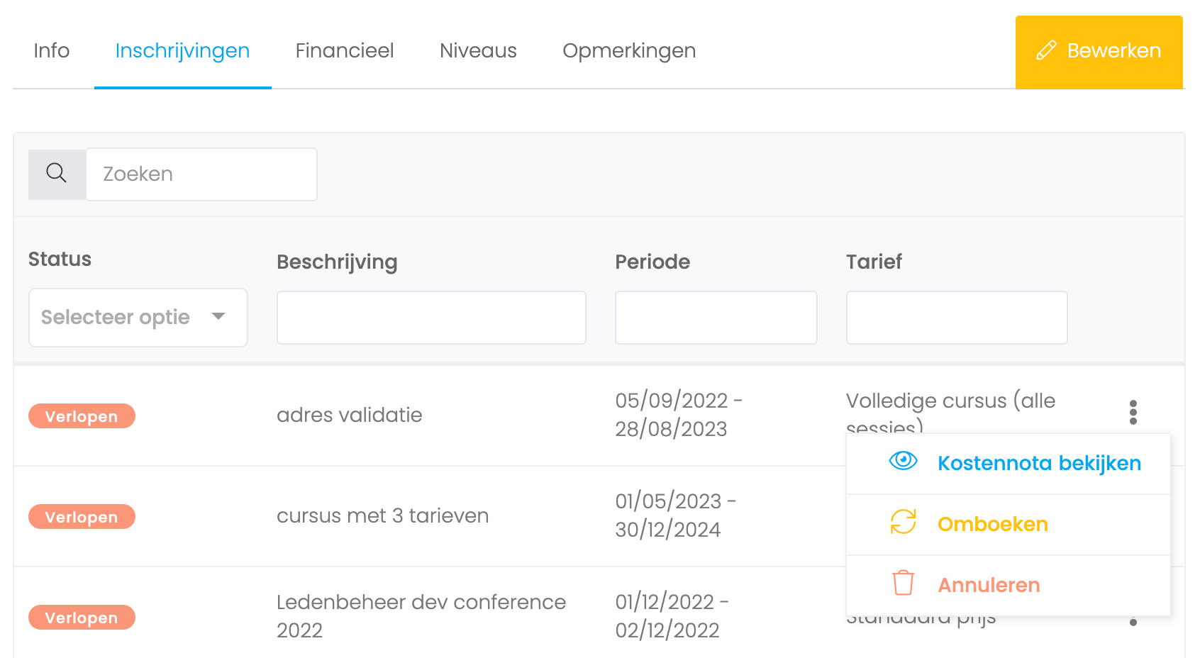Focus the Zoeken search field
Screen dimensions: 1200x658
pyautogui.click(x=201, y=174)
